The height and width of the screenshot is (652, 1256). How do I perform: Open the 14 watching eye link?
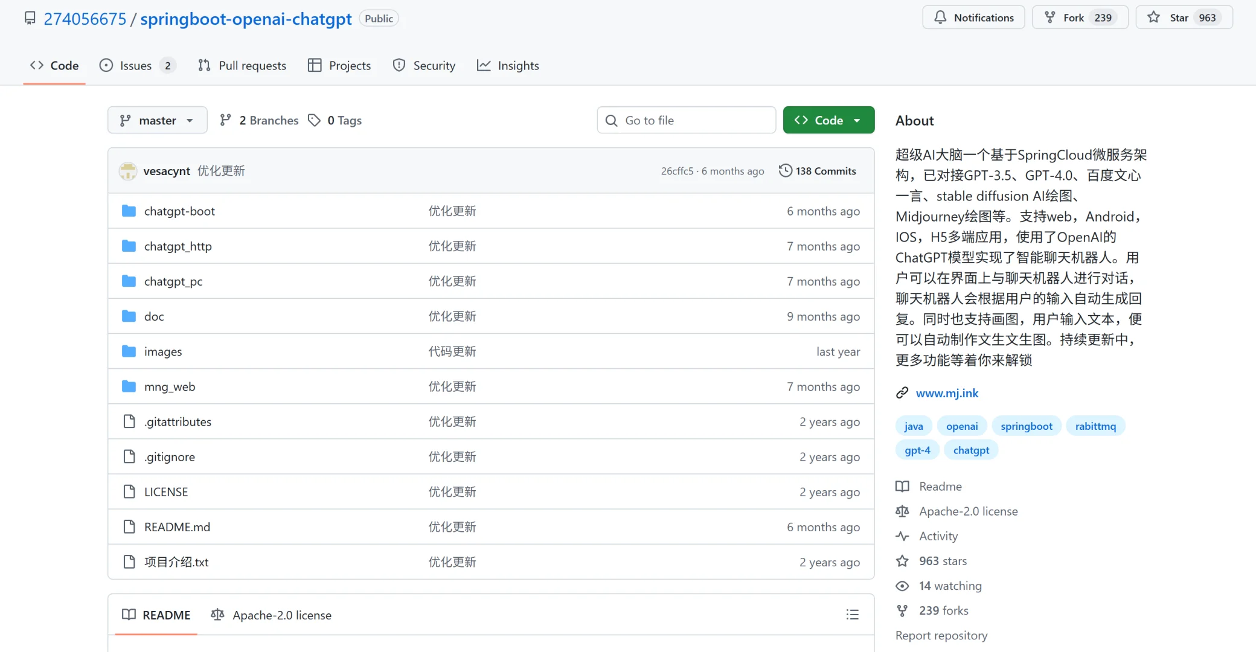tap(950, 586)
